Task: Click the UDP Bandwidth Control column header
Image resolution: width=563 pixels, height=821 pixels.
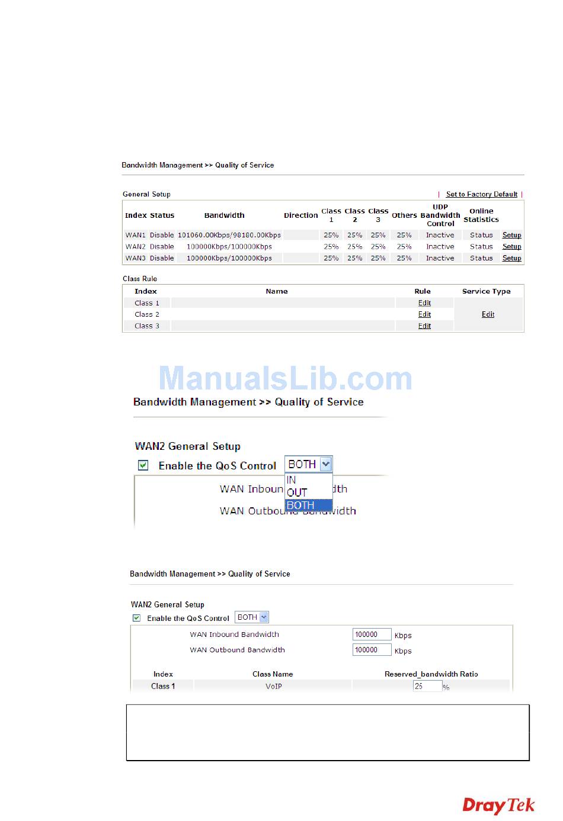Action: point(440,215)
